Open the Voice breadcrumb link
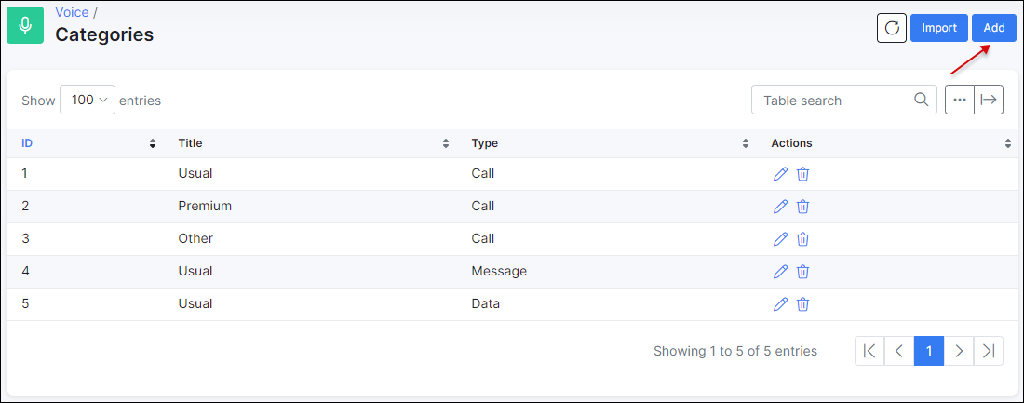The width and height of the screenshot is (1024, 403). coord(72,12)
